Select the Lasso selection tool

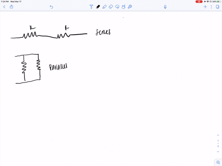point(117,7)
